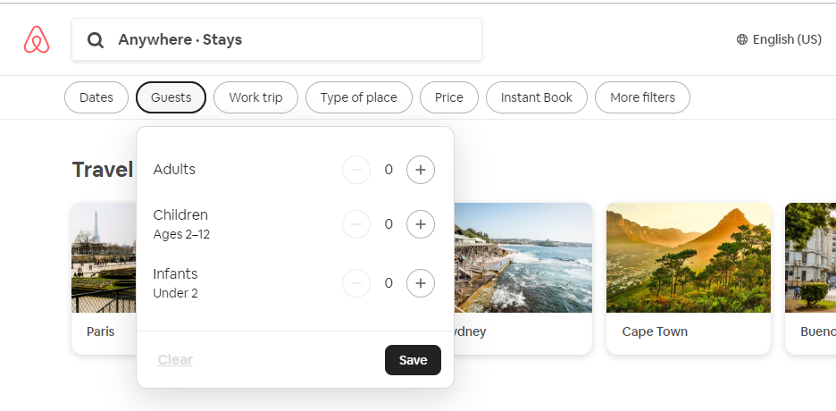
Task: Open the Price filter dropdown
Action: pos(448,97)
